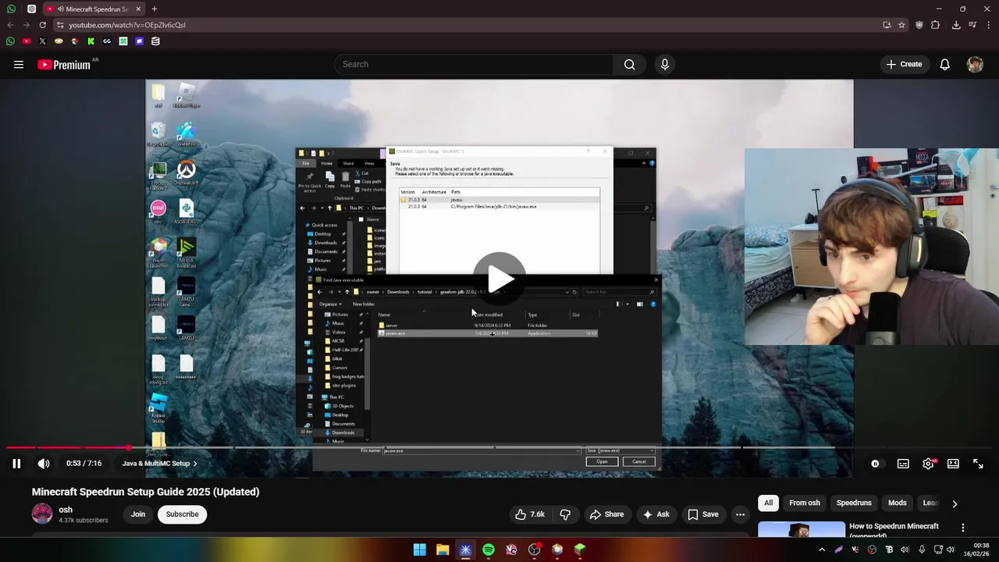Open the Create menu
The width and height of the screenshot is (999, 562).
click(x=904, y=65)
